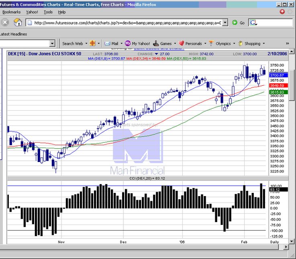Click the vertical scrollbar thumb
This screenshot has width=296, height=259.
(x=292, y=86)
